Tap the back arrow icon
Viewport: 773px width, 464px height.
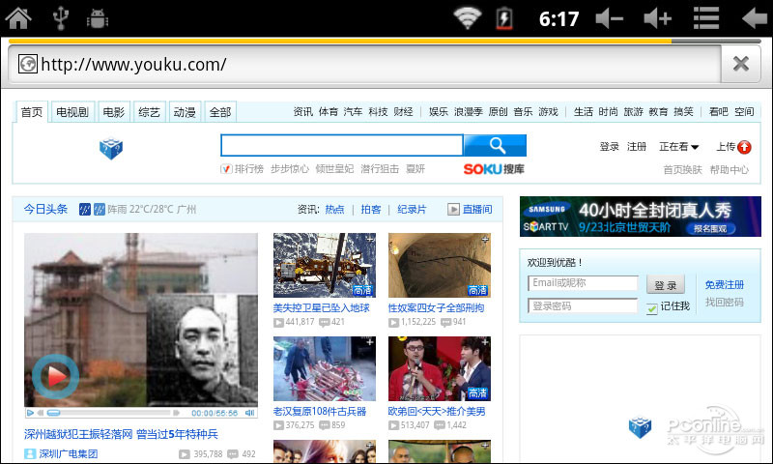tap(755, 18)
